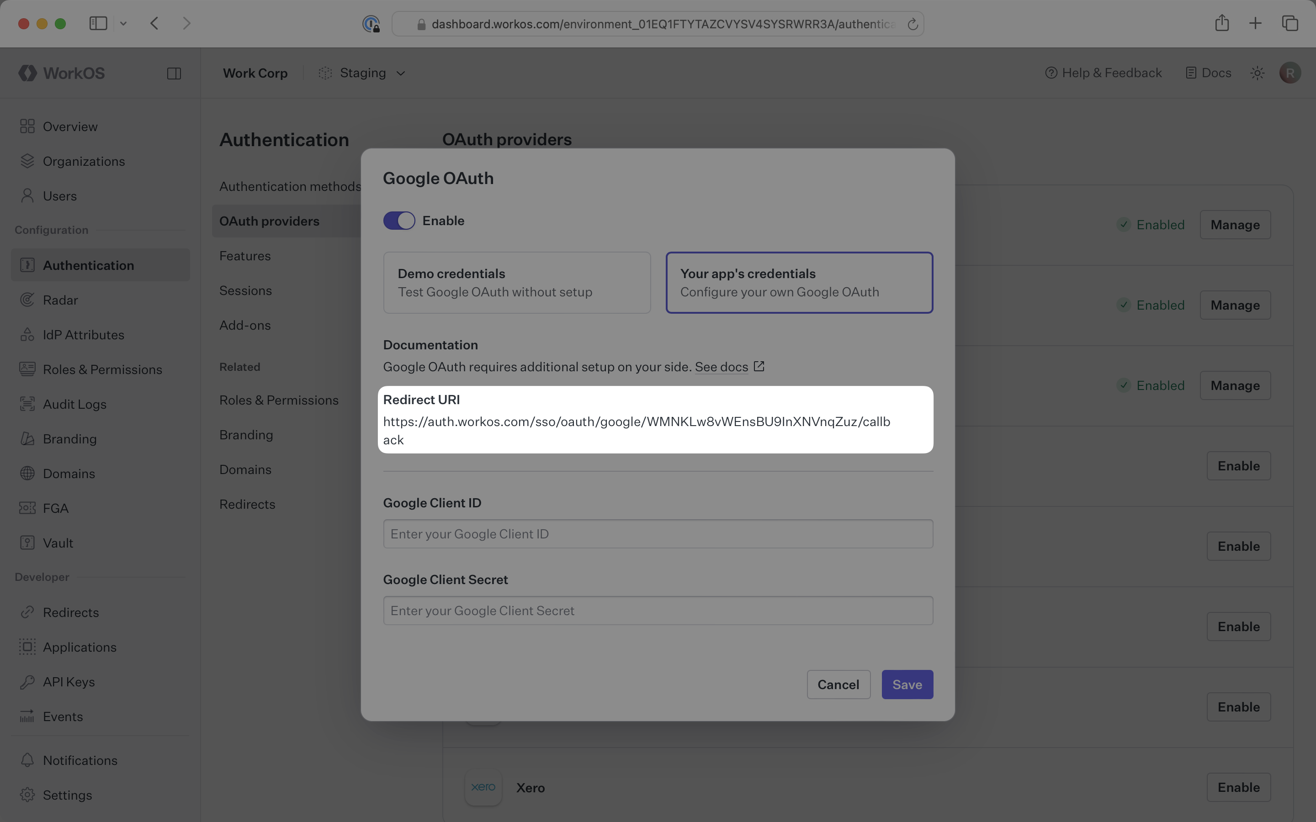Expand the browser sidebar options chevron
Viewport: 1316px width, 822px height.
tap(123, 23)
